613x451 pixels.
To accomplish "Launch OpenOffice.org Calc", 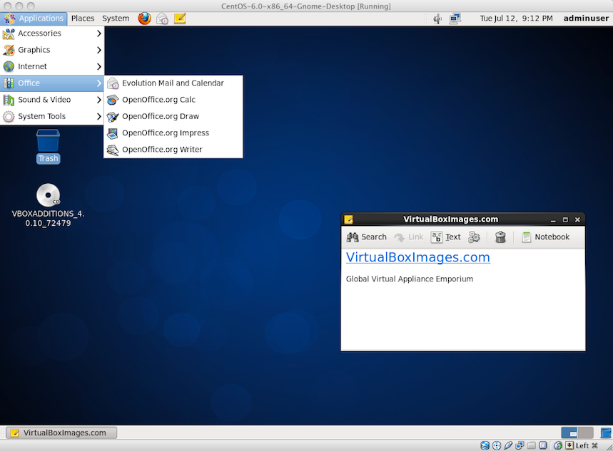I will [158, 100].
